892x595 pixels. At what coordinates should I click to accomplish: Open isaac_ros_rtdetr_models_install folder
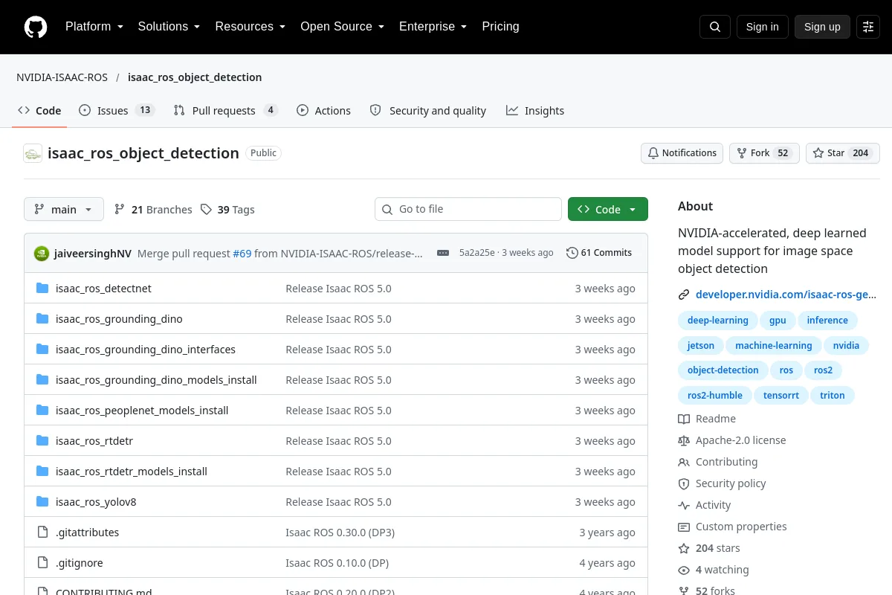132,471
